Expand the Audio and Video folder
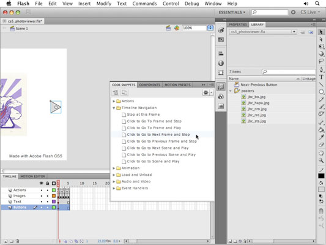 114,181
